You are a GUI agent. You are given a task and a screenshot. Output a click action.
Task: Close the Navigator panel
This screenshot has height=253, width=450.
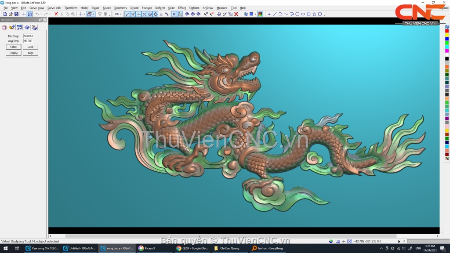(45, 20)
